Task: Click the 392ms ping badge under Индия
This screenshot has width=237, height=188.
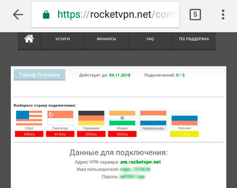Action: 122,134
